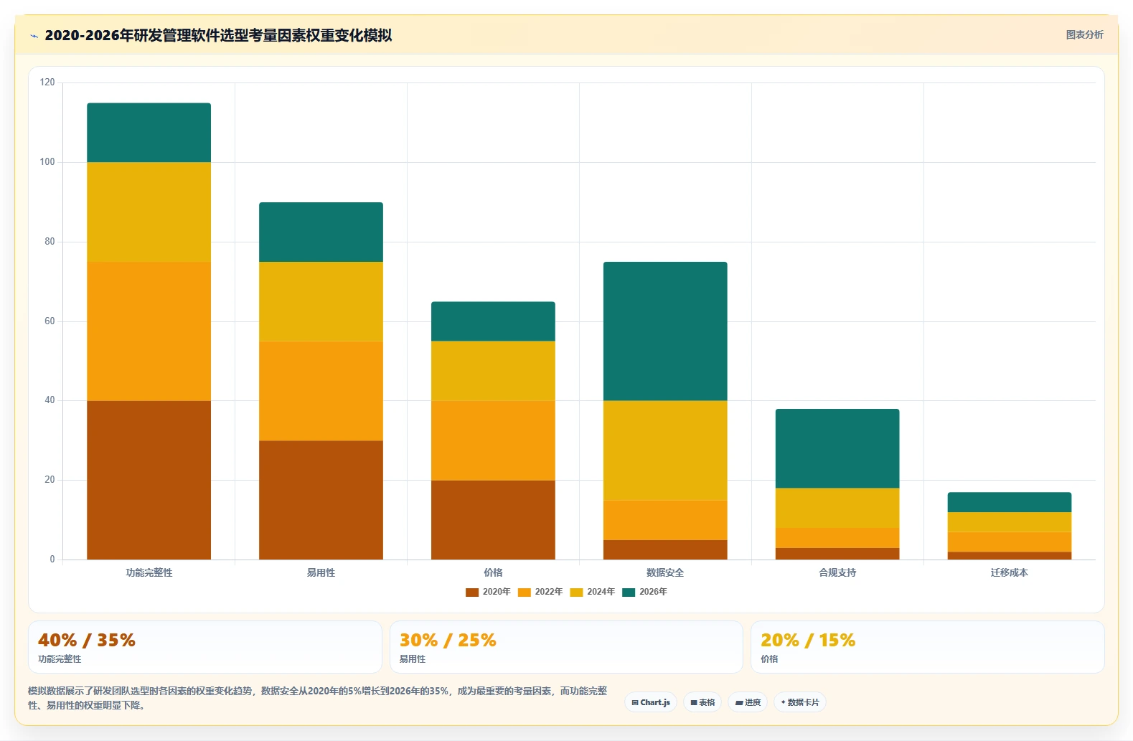
Task: Select the 2026年 segment of 易用性 bar
Action: (321, 232)
